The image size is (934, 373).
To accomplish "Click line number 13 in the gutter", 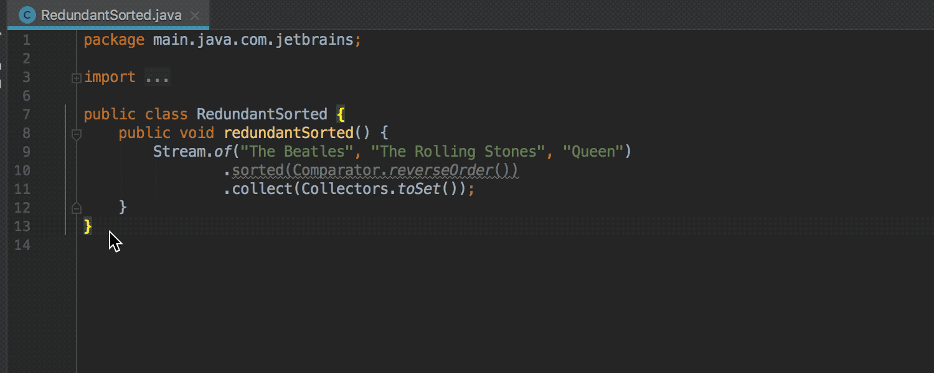I will [26, 226].
